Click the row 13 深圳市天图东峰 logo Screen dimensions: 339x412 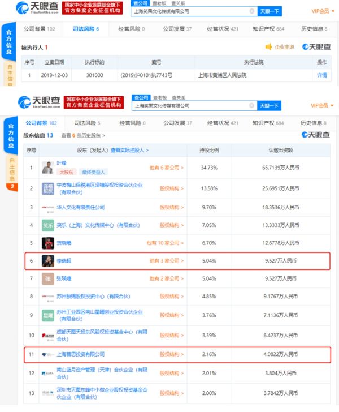[48, 393]
